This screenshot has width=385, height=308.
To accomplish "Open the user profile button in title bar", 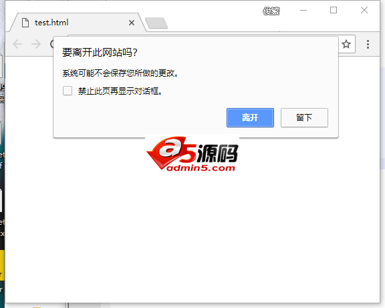I will 271,11.
